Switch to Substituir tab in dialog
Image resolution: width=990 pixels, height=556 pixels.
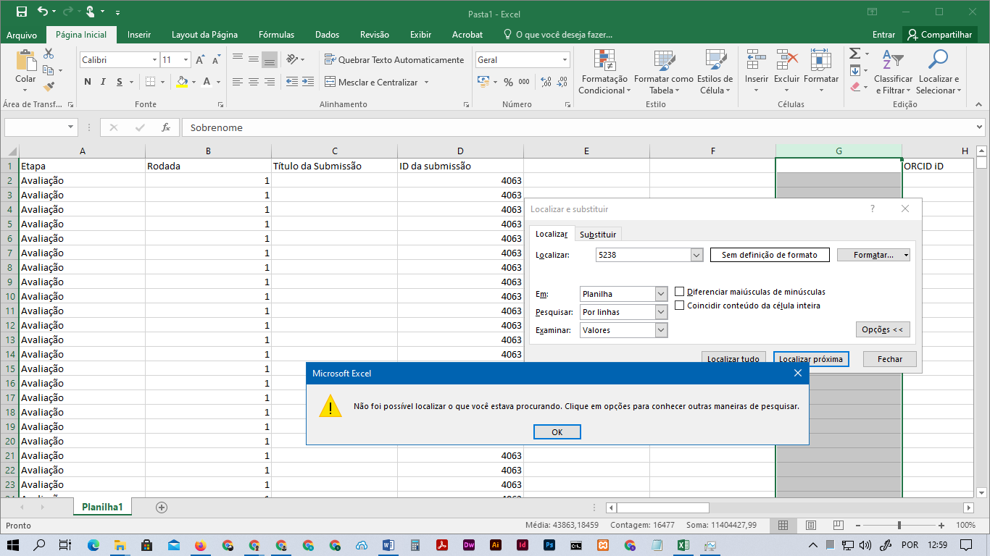[x=598, y=235]
